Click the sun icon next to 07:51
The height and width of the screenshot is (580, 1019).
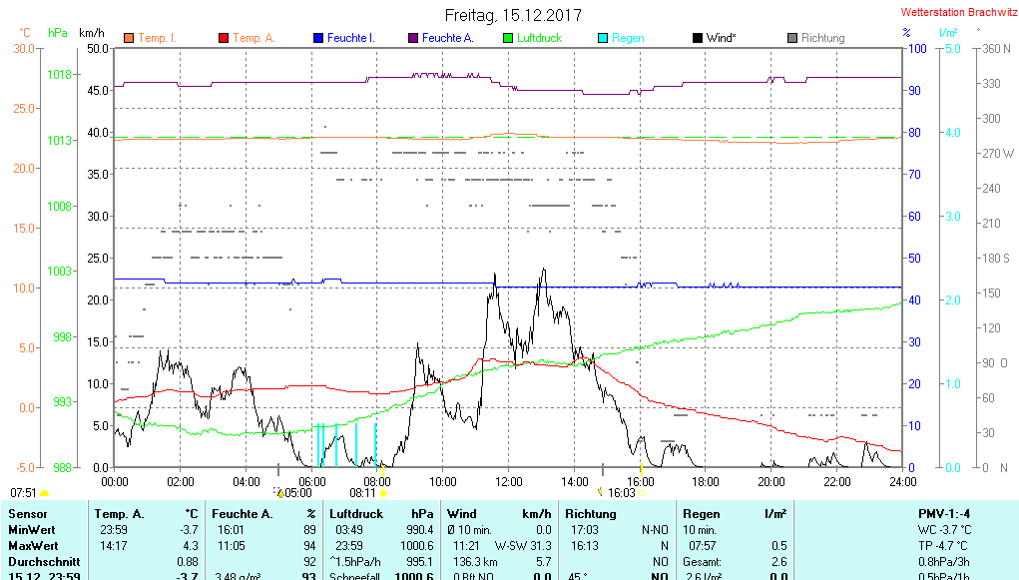(44, 492)
